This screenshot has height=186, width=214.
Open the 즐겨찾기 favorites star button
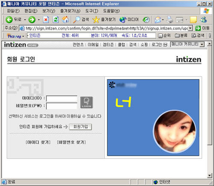tap(104, 20)
